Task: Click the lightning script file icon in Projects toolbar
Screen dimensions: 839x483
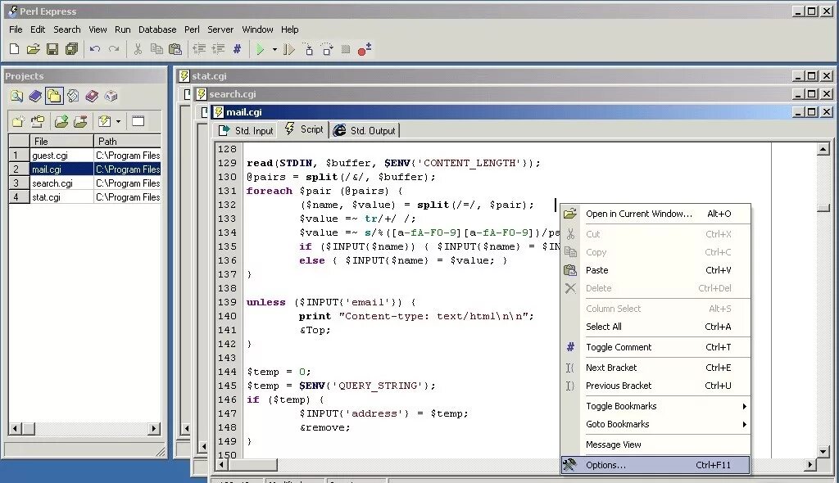Action: [105, 121]
